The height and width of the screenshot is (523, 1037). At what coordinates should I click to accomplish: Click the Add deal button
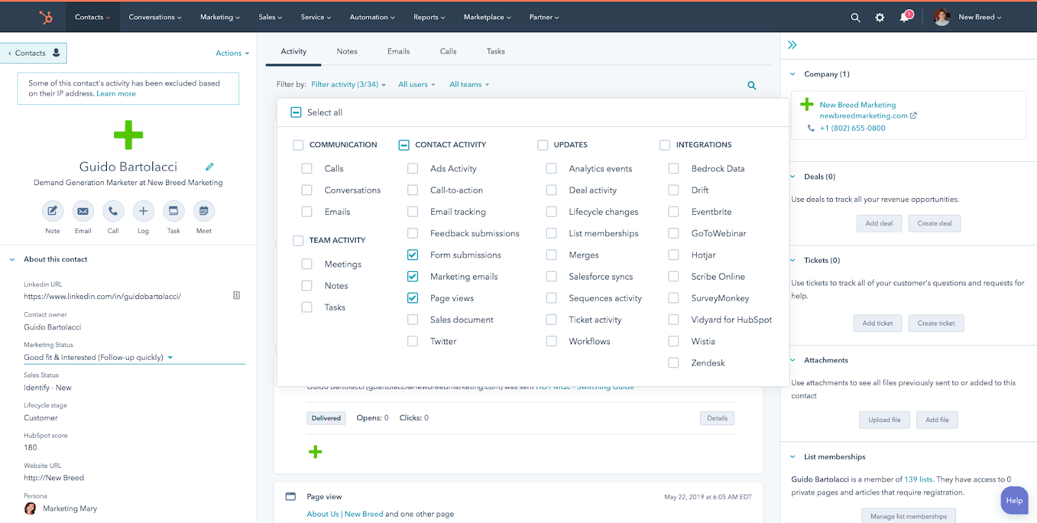click(878, 223)
